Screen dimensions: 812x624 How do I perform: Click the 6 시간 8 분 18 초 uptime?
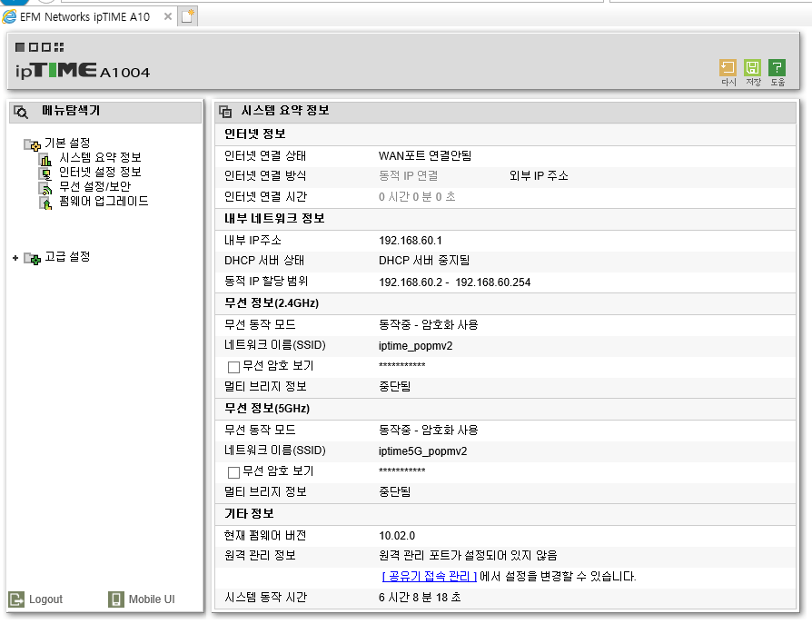[x=420, y=598]
